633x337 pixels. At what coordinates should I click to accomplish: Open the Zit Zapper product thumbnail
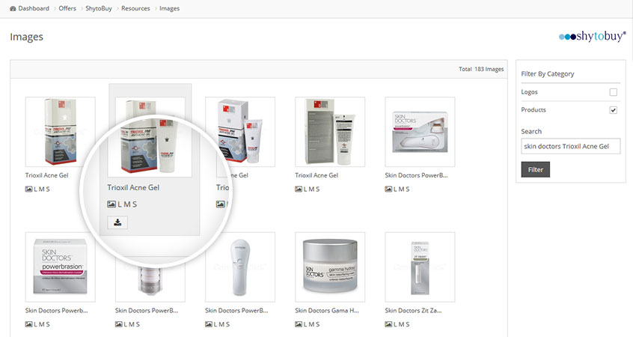420,267
